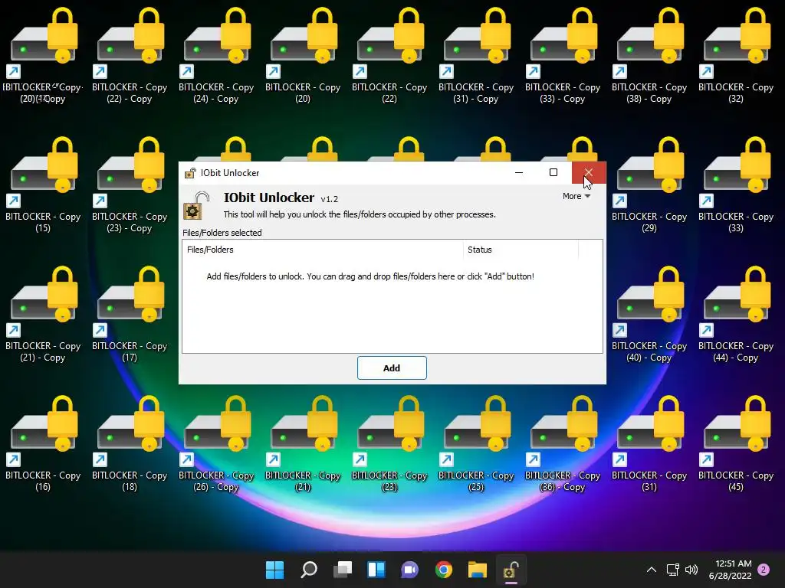
Task: Open Task View from the taskbar
Action: [x=343, y=570]
